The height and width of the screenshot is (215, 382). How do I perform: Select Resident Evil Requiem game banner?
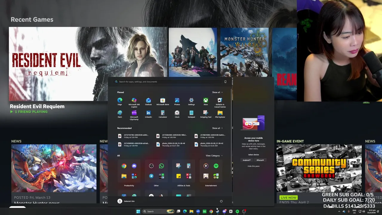point(88,64)
